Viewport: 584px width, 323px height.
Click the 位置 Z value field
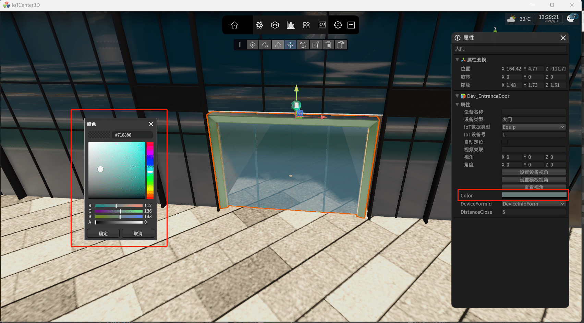(558, 69)
